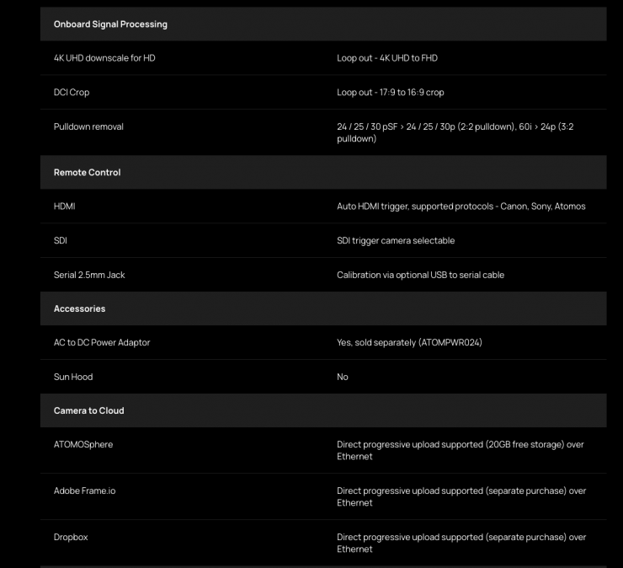Click the Remote Control section header
Image resolution: width=623 pixels, height=568 pixels.
88,172
